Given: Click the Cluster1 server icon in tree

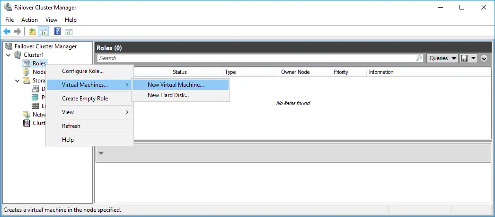Looking at the screenshot, I should pyautogui.click(x=18, y=55).
